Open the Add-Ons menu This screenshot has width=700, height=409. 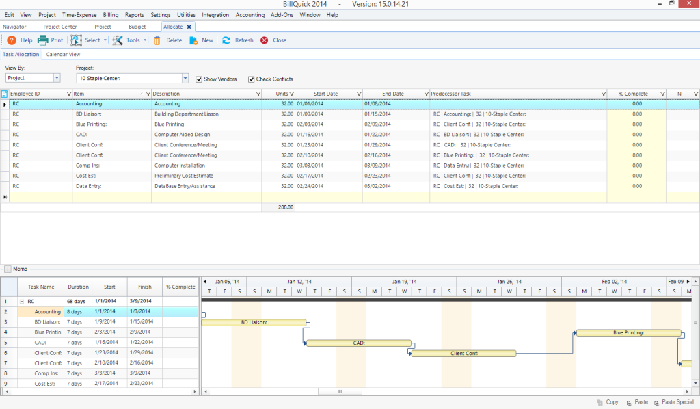coord(282,15)
